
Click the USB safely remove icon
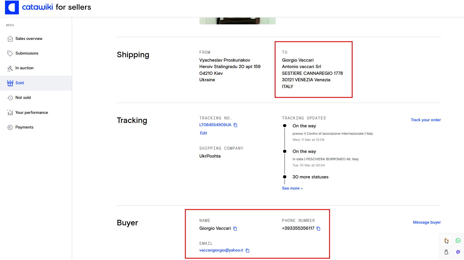pyautogui.click(x=446, y=252)
